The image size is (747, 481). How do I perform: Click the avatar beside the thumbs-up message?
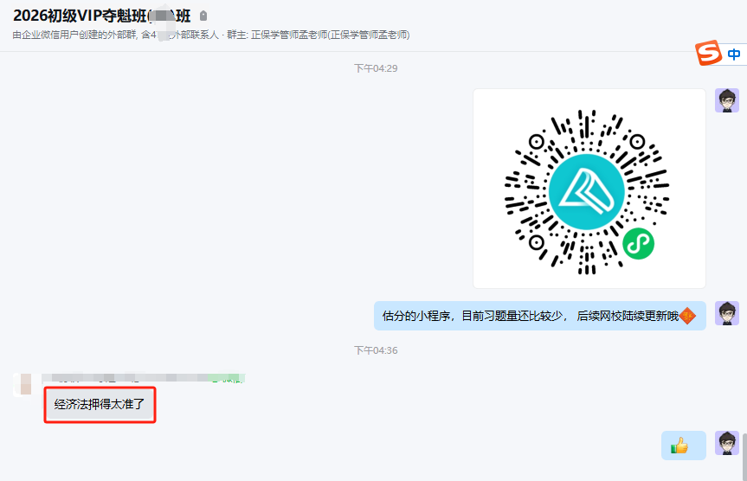coord(727,443)
